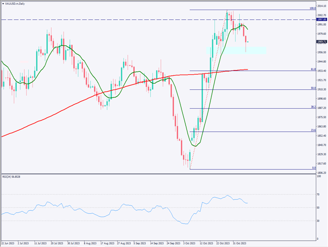Image resolution: width=328 pixels, height=247 pixels.
Task: Select the 0.0 Fibonacci base level label
Action: (313, 168)
